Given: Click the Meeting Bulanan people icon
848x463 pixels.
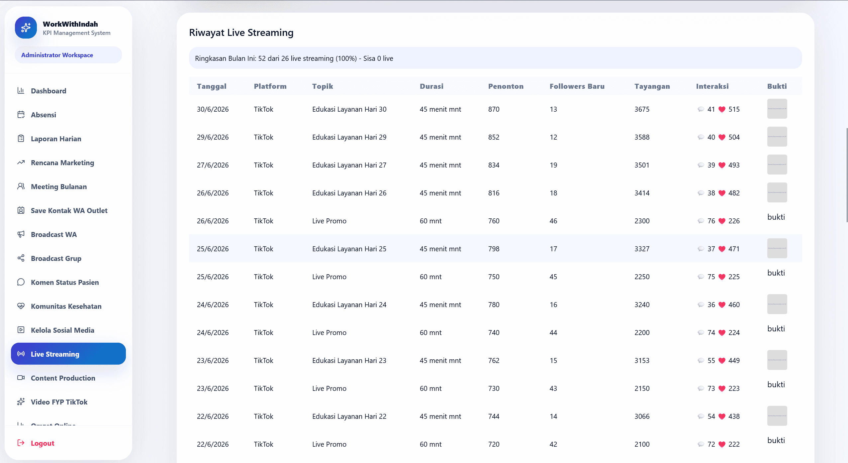Looking at the screenshot, I should 21,186.
